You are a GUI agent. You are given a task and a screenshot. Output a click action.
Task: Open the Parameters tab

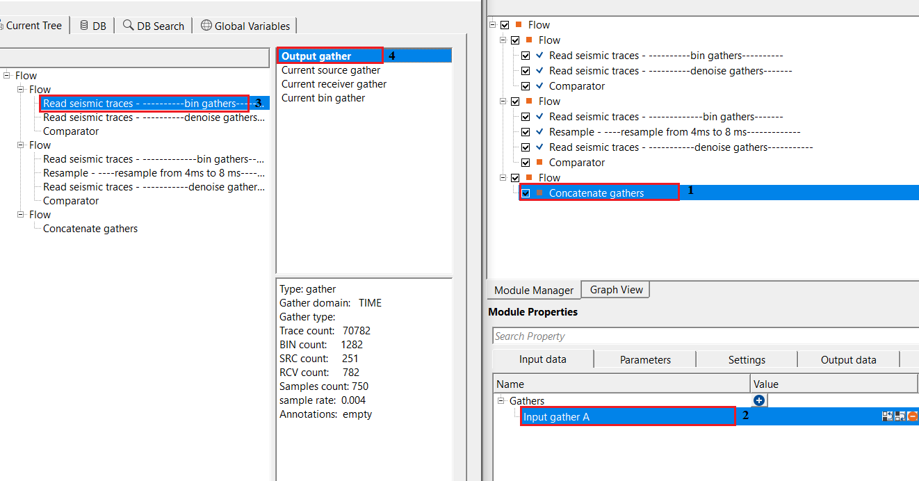pos(645,359)
